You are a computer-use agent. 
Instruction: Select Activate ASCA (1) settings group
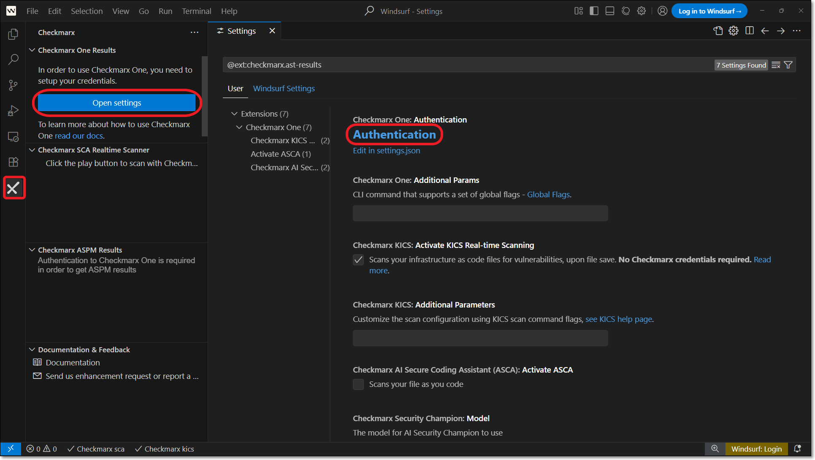coord(281,154)
